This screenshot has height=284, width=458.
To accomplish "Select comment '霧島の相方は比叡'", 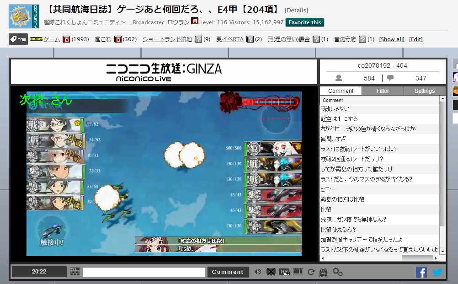I will pyautogui.click(x=380, y=199).
